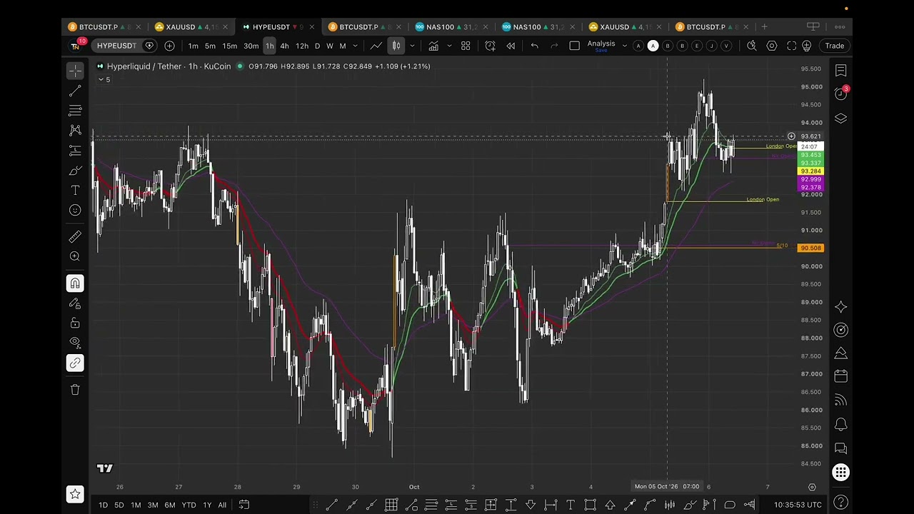Viewport: 914px width, 514px height.
Task: Open the object tree layers icon
Action: click(x=840, y=119)
